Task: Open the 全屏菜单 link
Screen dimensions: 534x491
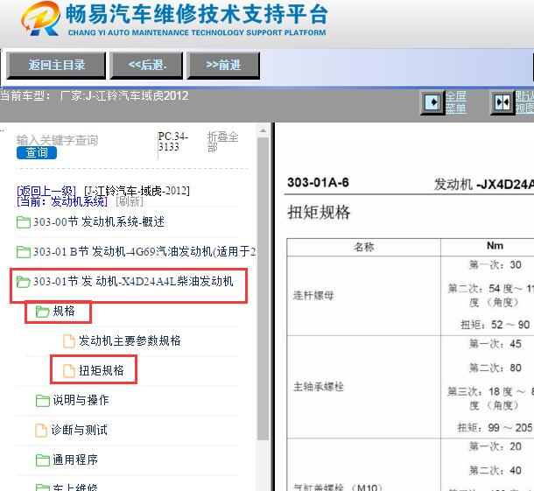Action: click(x=456, y=102)
